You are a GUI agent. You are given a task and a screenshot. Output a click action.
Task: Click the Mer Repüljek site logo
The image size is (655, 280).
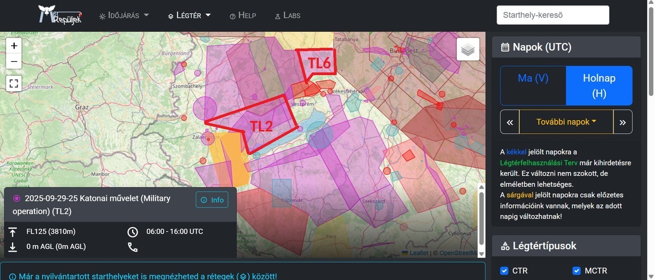point(59,15)
